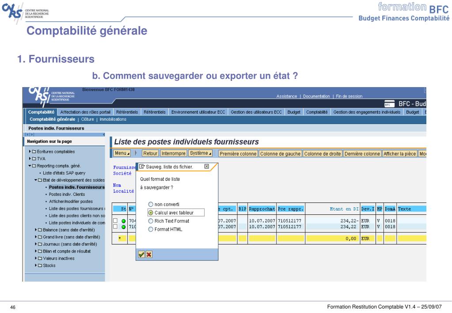Click the Assistance link

[287, 96]
